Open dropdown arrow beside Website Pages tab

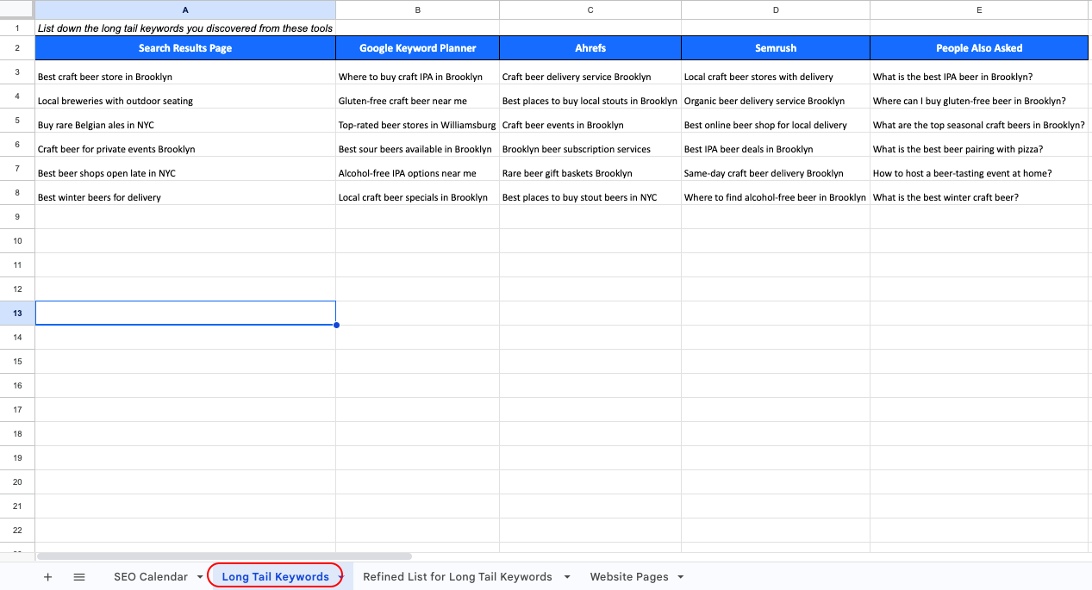[x=681, y=577]
